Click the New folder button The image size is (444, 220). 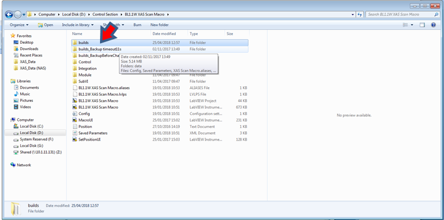[x=160, y=25]
